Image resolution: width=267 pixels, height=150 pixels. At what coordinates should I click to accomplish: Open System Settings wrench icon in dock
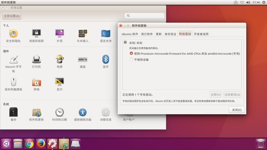[52, 144]
